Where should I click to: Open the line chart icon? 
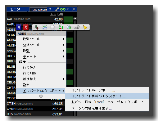[45, 27]
